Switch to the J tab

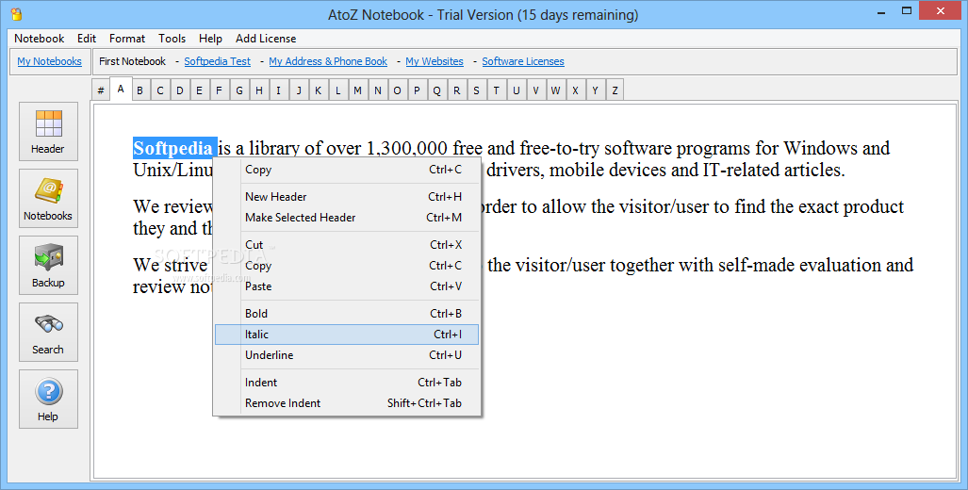coord(298,90)
